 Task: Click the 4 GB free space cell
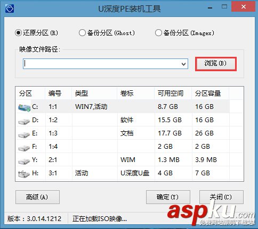coord(165,173)
